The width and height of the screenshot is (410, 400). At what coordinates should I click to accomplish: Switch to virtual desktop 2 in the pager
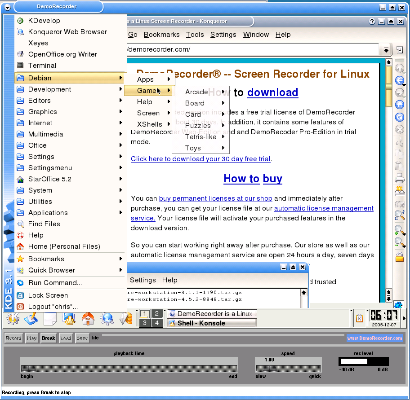157,313
